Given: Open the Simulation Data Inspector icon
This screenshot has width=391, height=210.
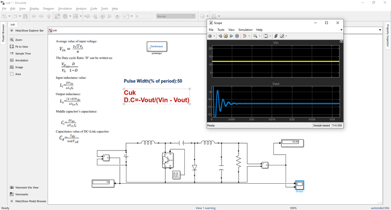Looking at the screenshot, I should (126, 16).
